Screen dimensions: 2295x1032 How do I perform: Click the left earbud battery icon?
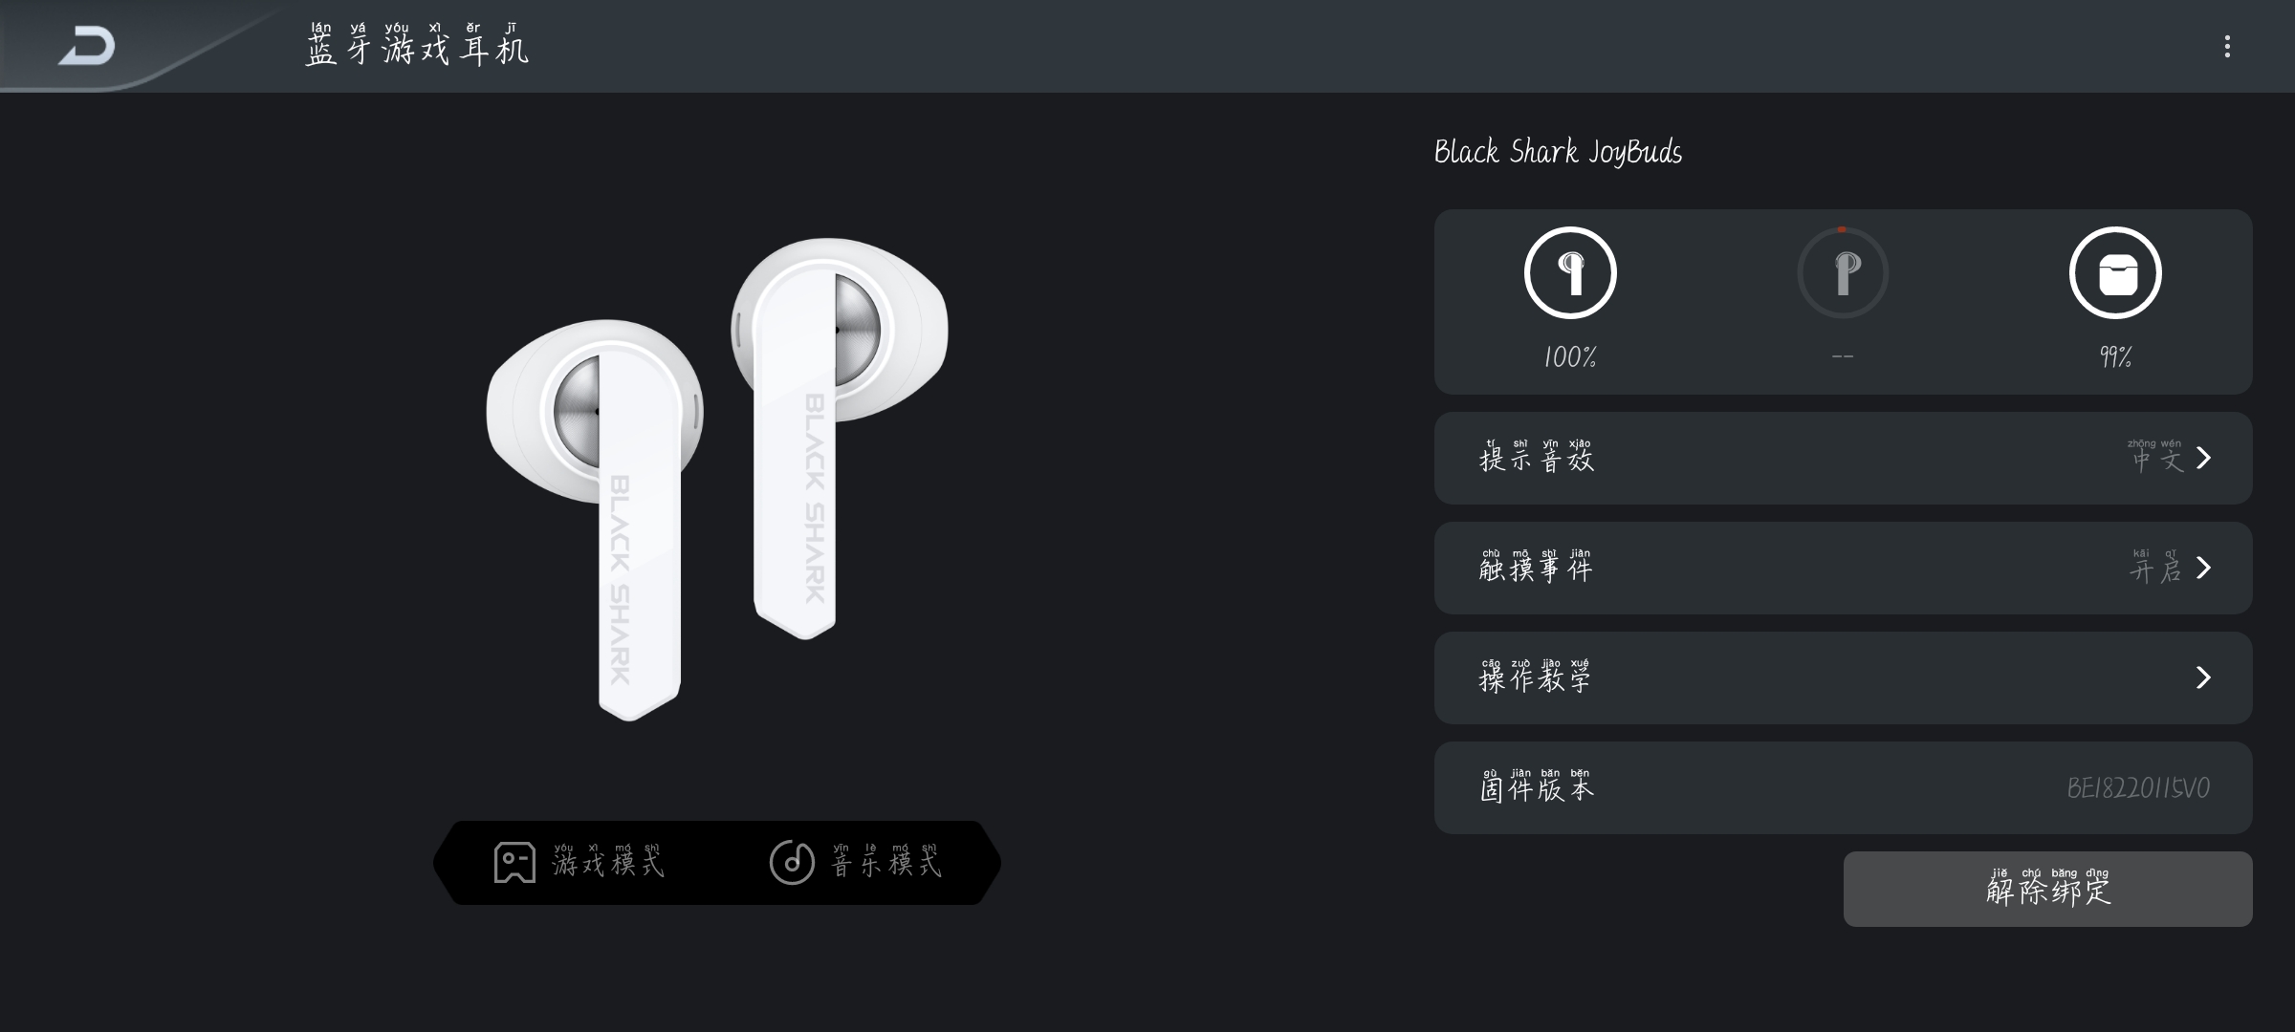[x=1570, y=273]
